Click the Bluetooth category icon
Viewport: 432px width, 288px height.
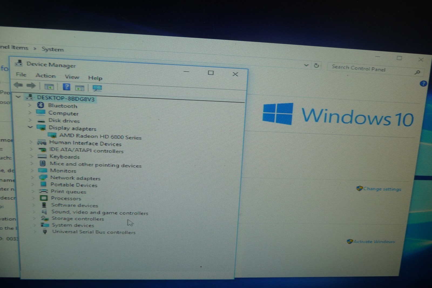tap(40, 105)
